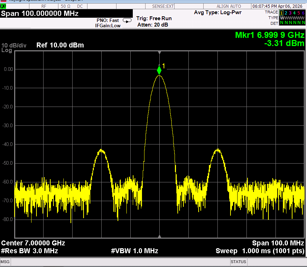Click the TYPE row trace indicators
This screenshot has width=307, height=267.
292,18
